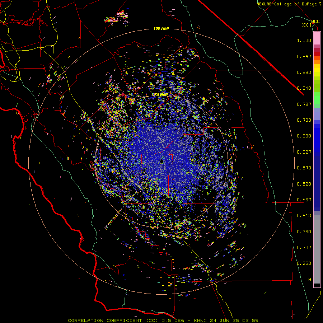
Task: Select the 0.307 scale value
Action: (304, 248)
